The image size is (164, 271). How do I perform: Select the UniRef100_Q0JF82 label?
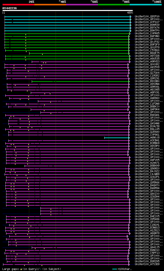click(147, 42)
